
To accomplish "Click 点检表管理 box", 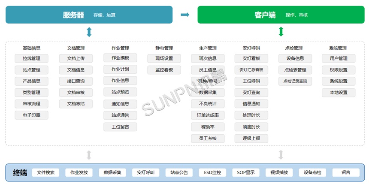I will tap(295, 70).
